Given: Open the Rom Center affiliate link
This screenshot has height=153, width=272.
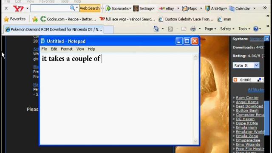Looking at the screenshot, I should [x=247, y=98].
